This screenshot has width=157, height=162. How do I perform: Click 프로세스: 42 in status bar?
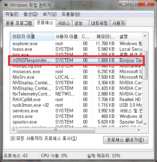point(16,156)
